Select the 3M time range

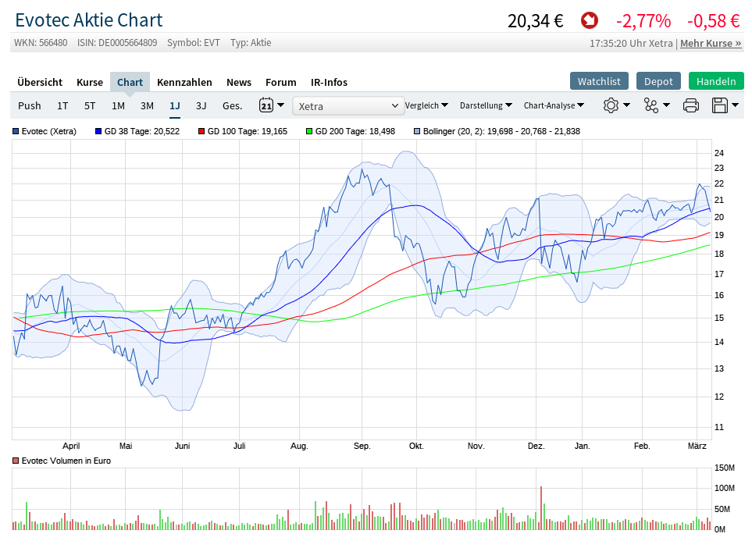[147, 105]
